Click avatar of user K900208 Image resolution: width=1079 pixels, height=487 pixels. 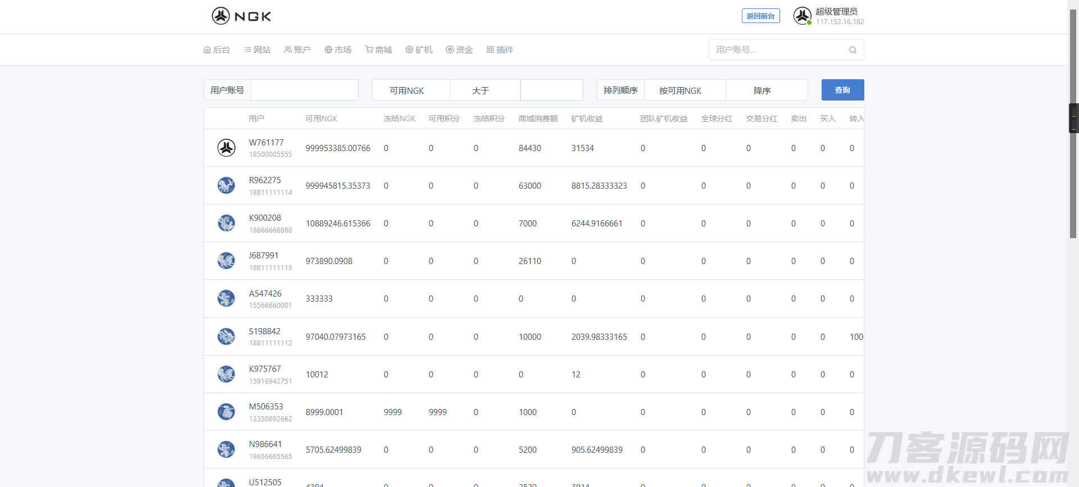point(226,223)
